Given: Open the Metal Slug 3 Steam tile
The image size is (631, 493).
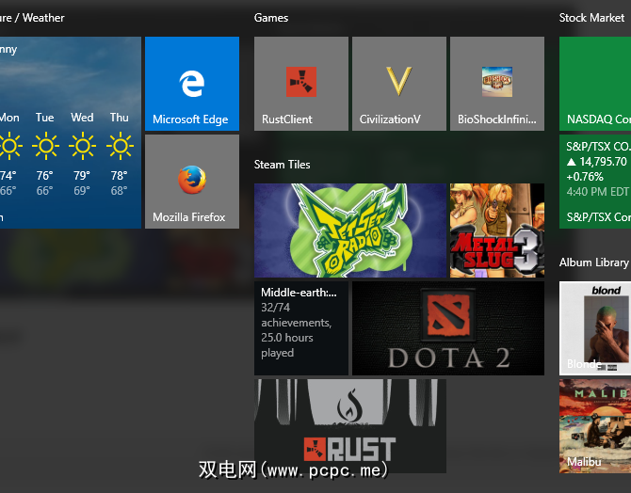Looking at the screenshot, I should point(497,231).
